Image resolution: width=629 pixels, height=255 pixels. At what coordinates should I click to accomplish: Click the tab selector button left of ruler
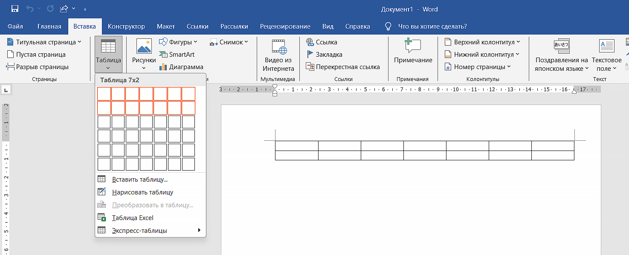click(x=6, y=90)
